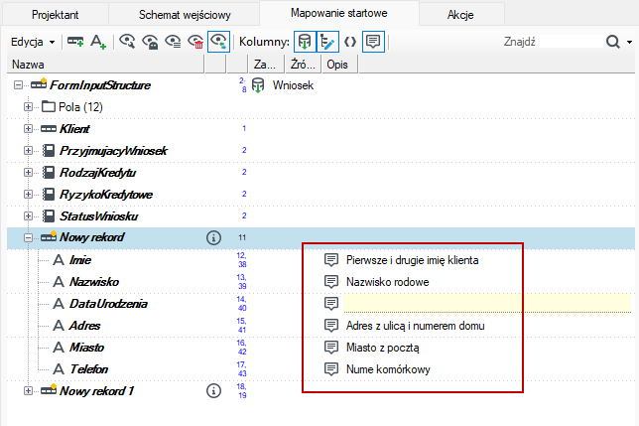Click the Wniosek source text
The width and height of the screenshot is (639, 426).
pyautogui.click(x=293, y=85)
